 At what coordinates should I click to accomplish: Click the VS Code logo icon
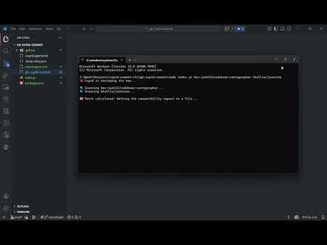coord(5,29)
